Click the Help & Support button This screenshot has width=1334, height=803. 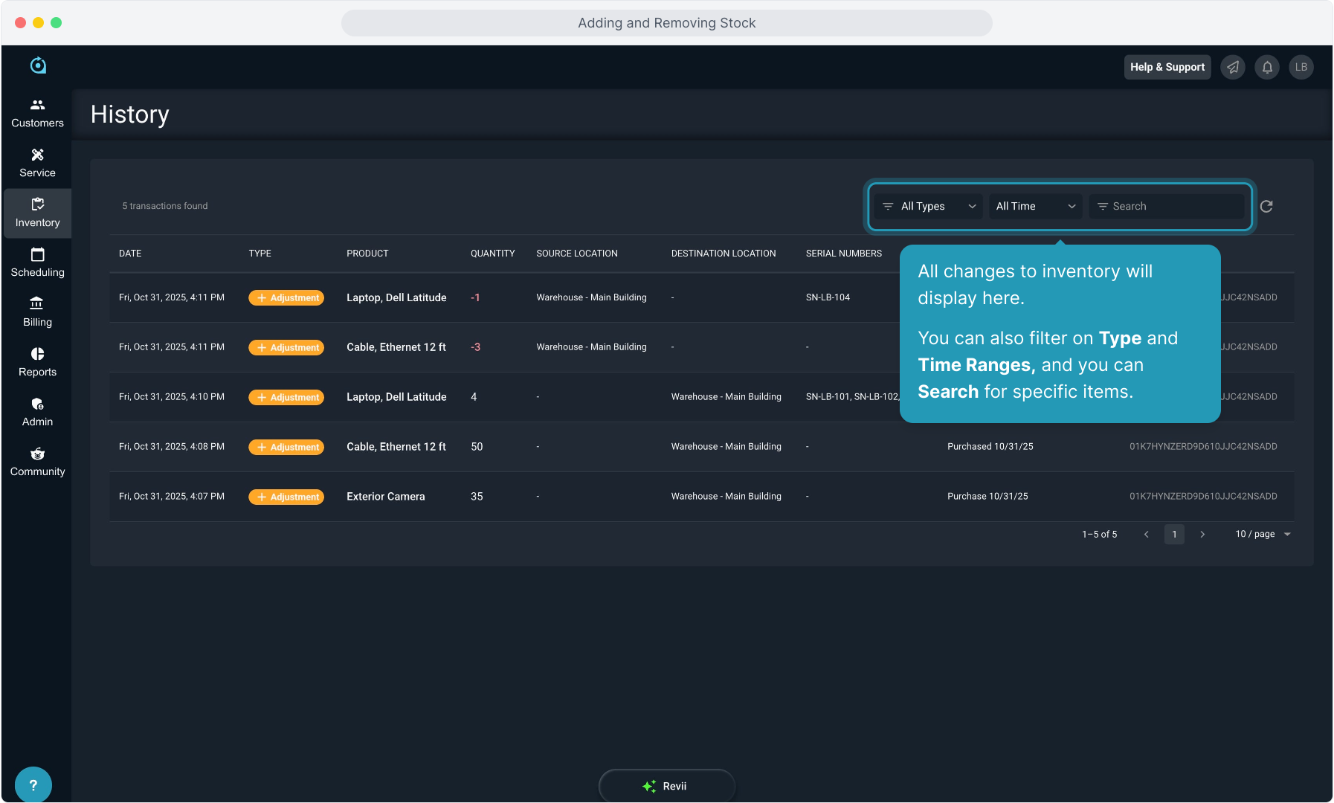coord(1167,67)
